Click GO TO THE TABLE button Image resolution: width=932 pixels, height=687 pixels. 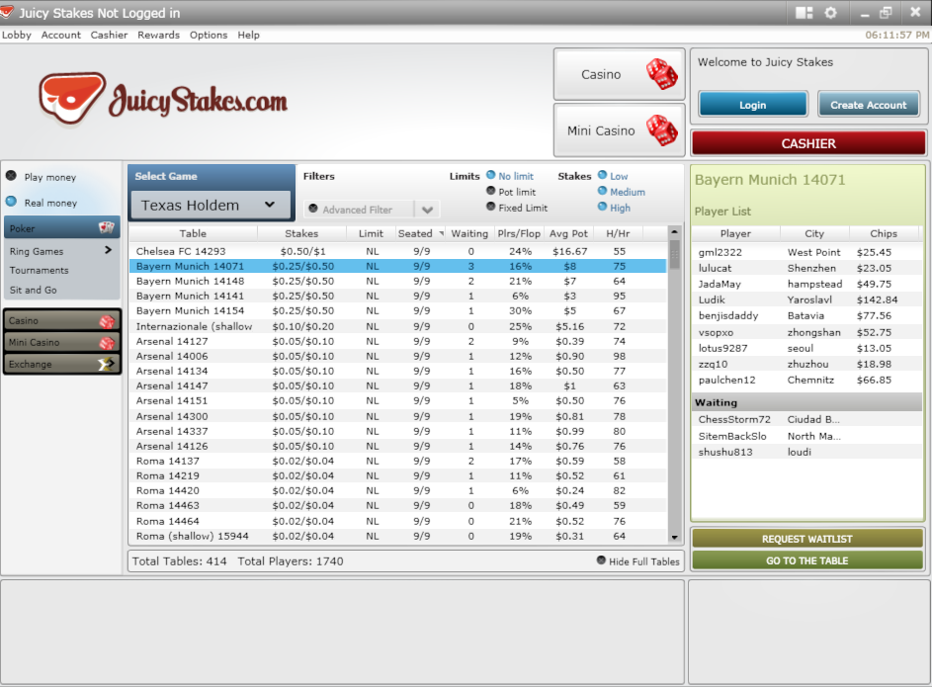(x=807, y=560)
